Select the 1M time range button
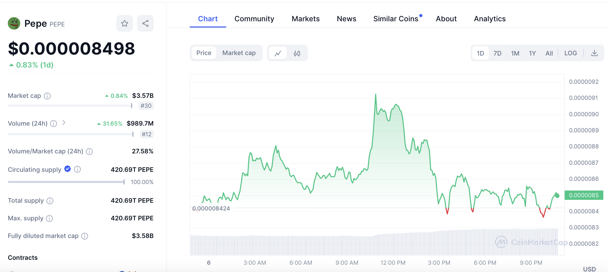The height and width of the screenshot is (272, 608). point(515,53)
